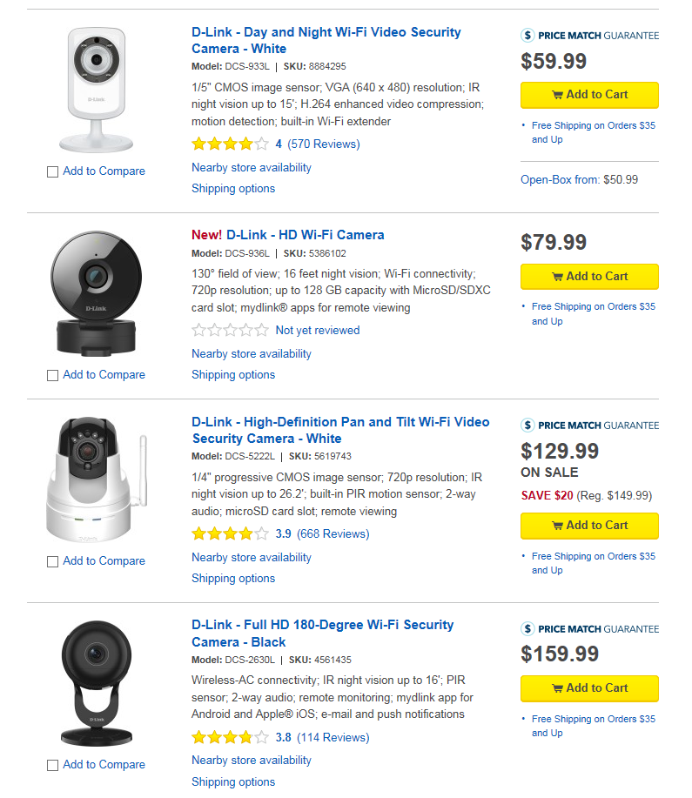
Task: Add the $159.99 camera to cart
Action: (589, 688)
